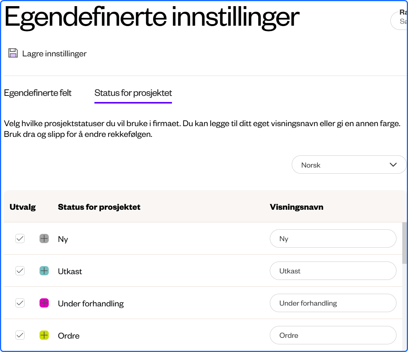The width and height of the screenshot is (408, 352).
Task: Click the chevron arrow in the Norsk dropdown
Action: point(393,164)
